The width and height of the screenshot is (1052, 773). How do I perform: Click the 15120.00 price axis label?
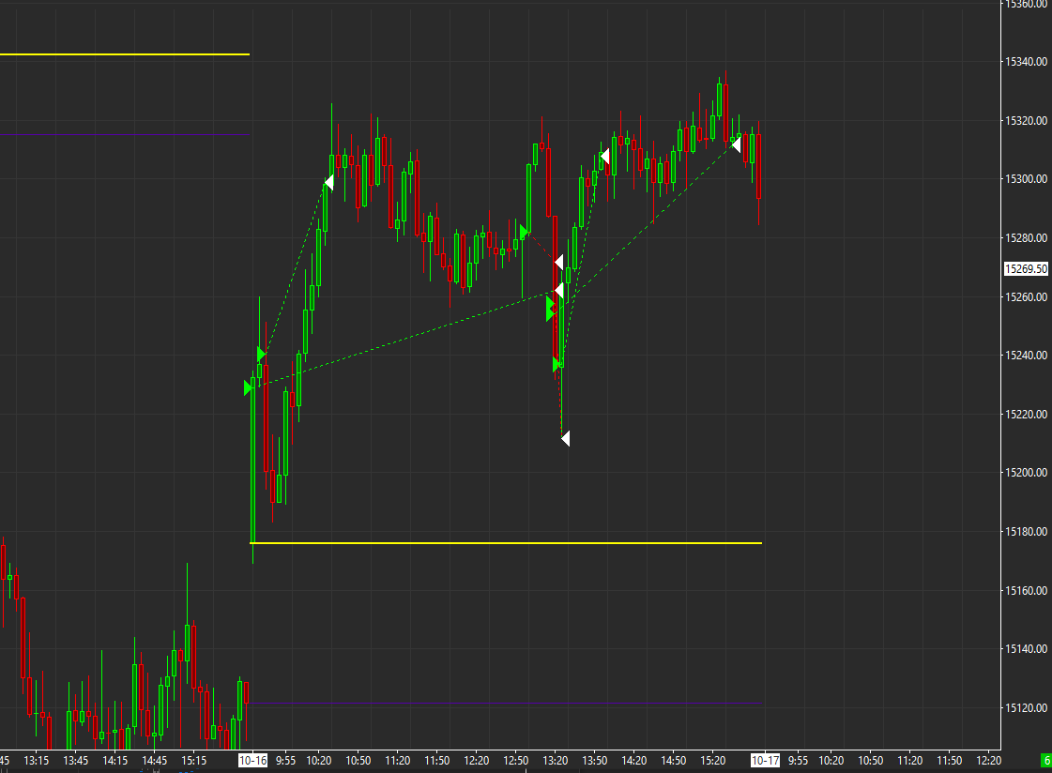click(1026, 708)
